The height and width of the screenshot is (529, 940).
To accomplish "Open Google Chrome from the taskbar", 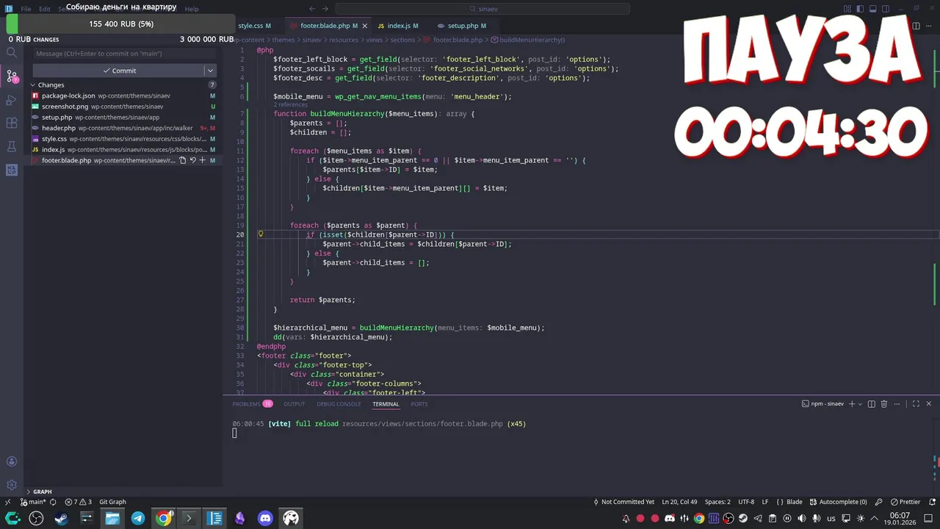I will pos(163,518).
